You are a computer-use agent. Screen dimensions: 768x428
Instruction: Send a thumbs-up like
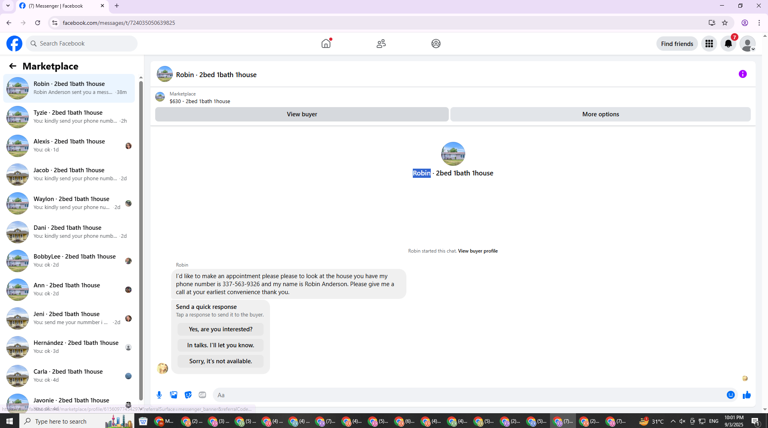coord(747,395)
